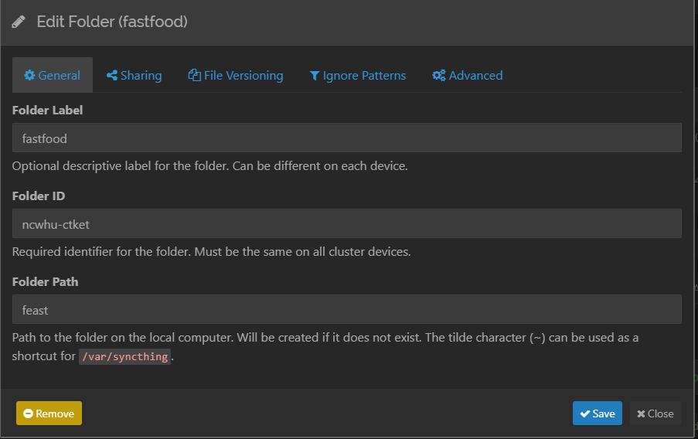Click the gear icon on the General tab
The width and height of the screenshot is (698, 439).
coord(29,76)
